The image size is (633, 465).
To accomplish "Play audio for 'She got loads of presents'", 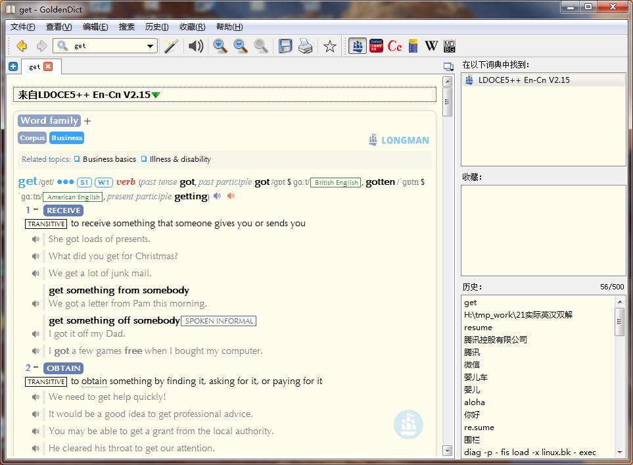I will click(x=36, y=239).
